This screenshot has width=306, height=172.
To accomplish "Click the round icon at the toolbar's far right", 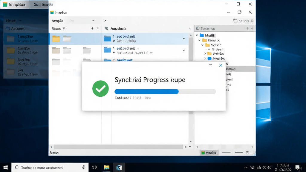I will (252, 21).
